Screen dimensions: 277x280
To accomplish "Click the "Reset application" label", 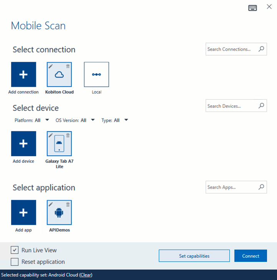I will pyautogui.click(x=43, y=262).
